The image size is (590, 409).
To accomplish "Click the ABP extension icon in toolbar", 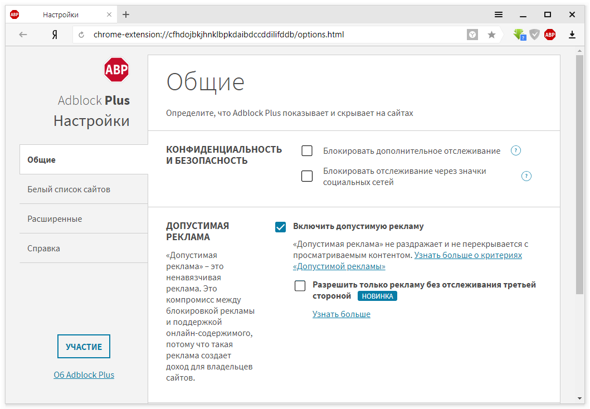I will tap(550, 35).
